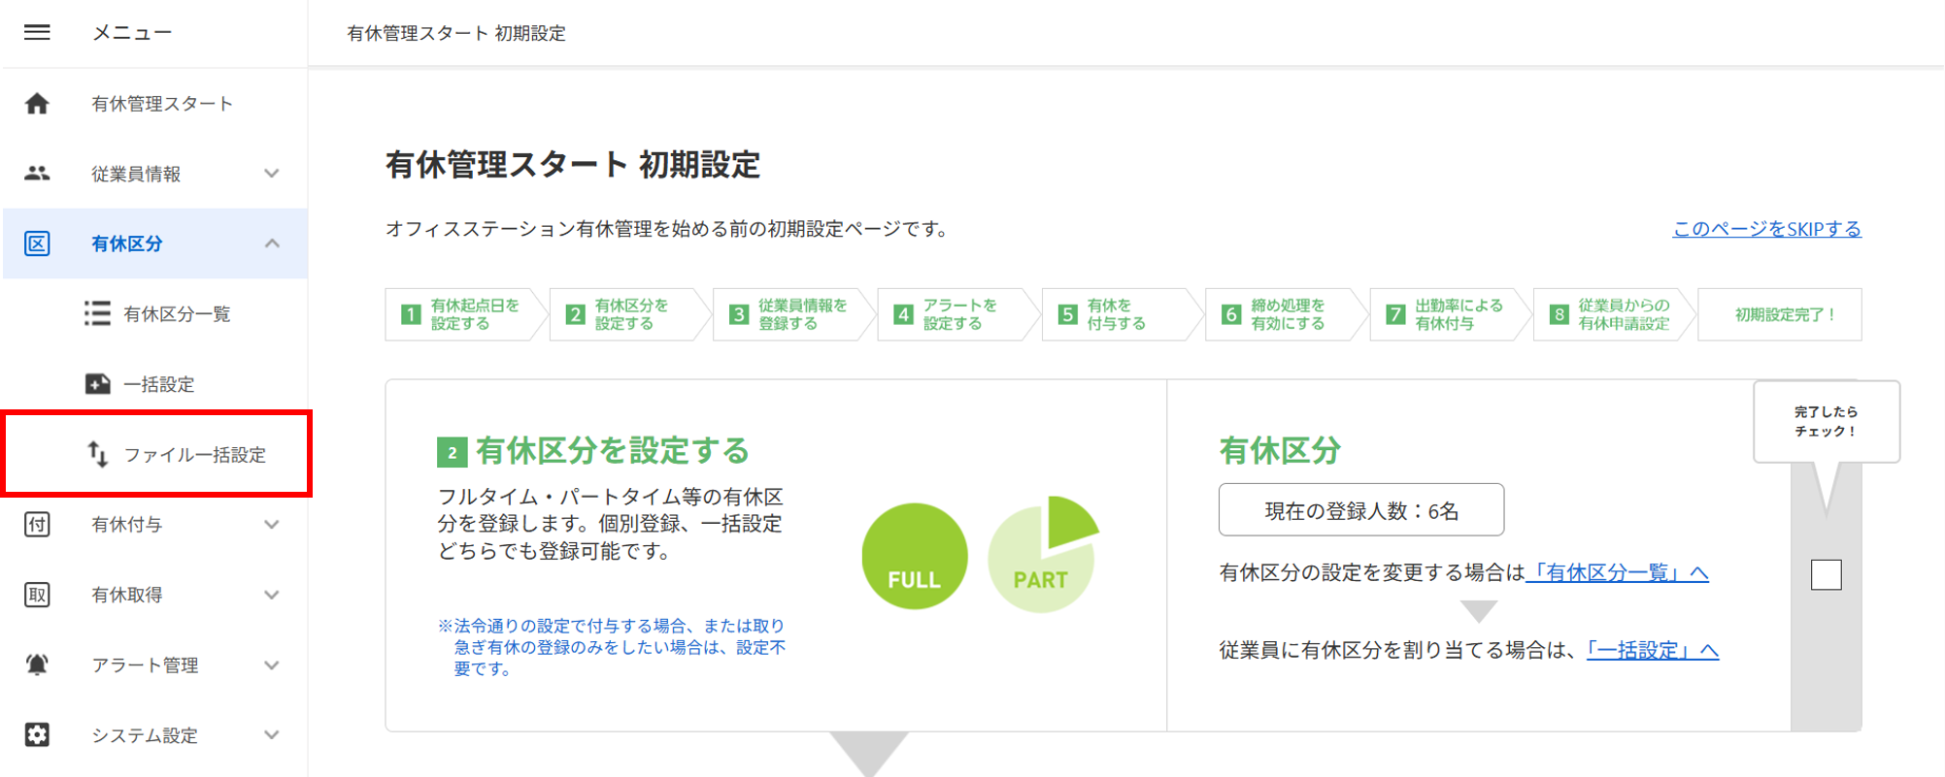This screenshot has height=777, width=1945.
Task: Open the hamburger menu icon
Action: tap(37, 32)
